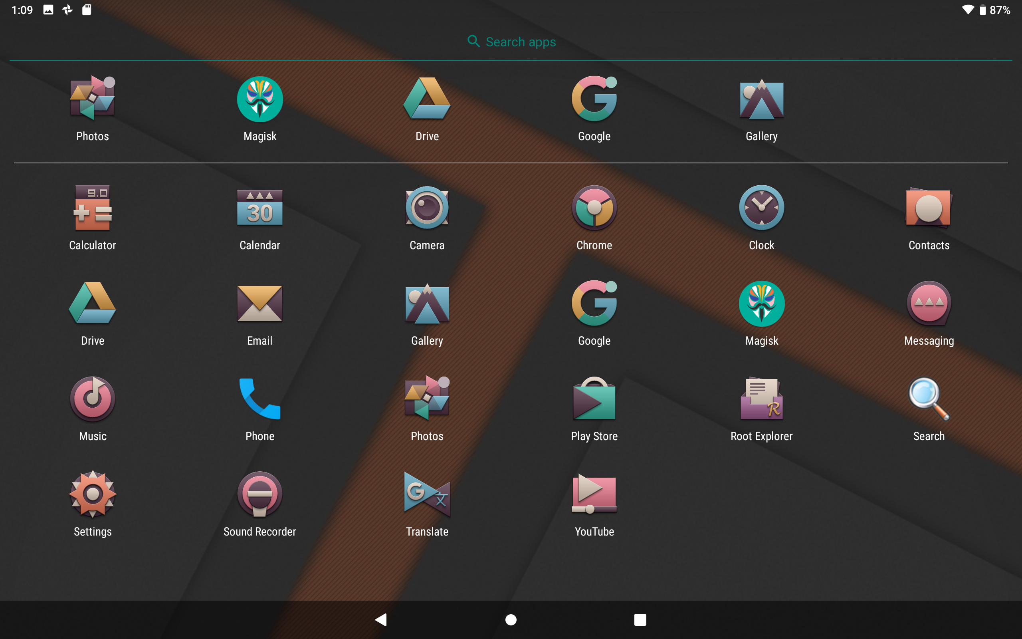Image resolution: width=1022 pixels, height=639 pixels.
Task: Tap the Home navigation button
Action: pos(511,619)
